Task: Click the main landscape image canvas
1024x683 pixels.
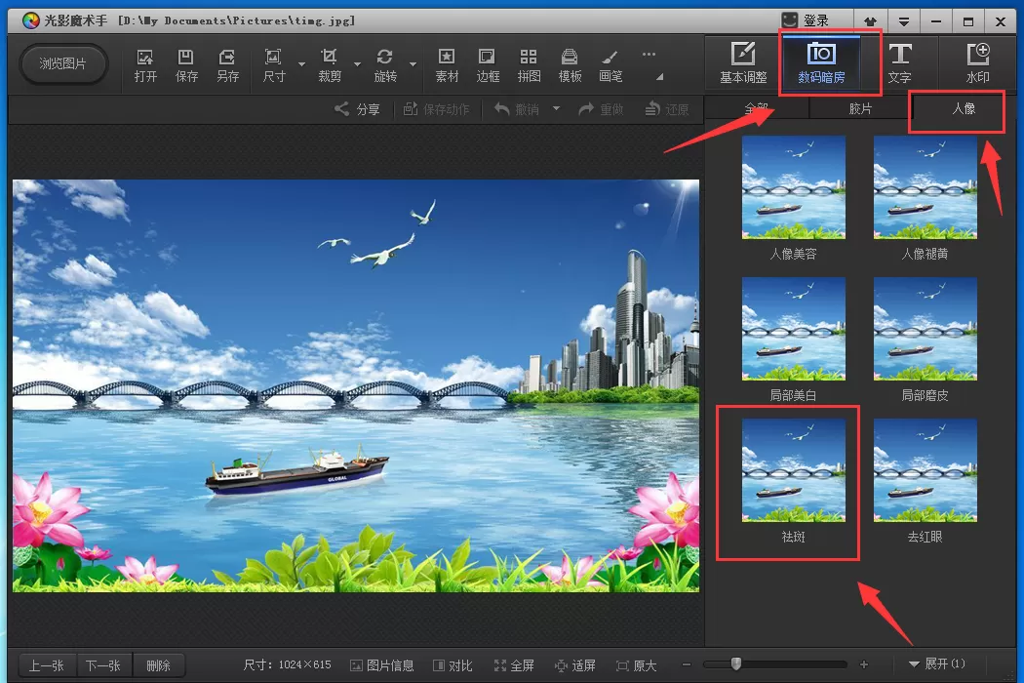Action: [x=356, y=385]
